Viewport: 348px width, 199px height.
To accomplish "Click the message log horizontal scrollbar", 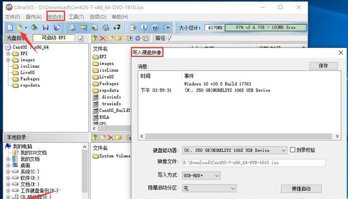I will pos(239,136).
